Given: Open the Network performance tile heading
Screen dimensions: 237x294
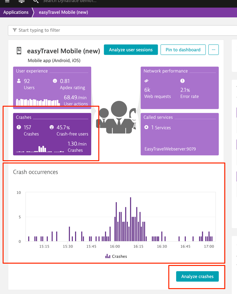Looking at the screenshot, I should point(166,71).
